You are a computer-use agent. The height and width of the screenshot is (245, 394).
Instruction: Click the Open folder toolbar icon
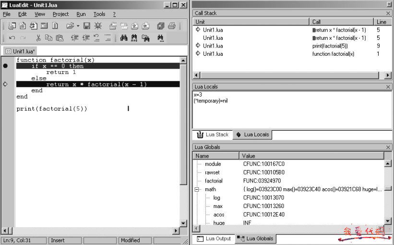70,25
